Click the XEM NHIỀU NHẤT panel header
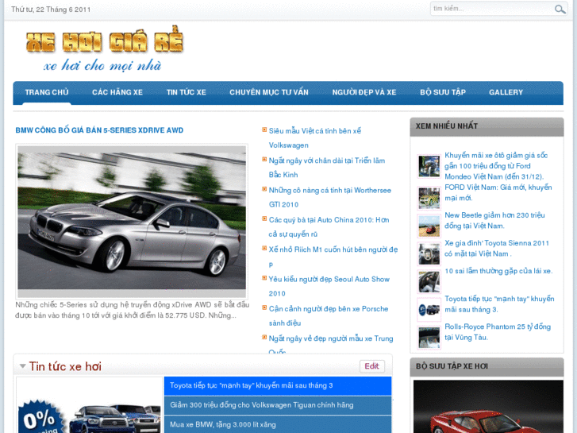The width and height of the screenshot is (577, 433). [487, 126]
